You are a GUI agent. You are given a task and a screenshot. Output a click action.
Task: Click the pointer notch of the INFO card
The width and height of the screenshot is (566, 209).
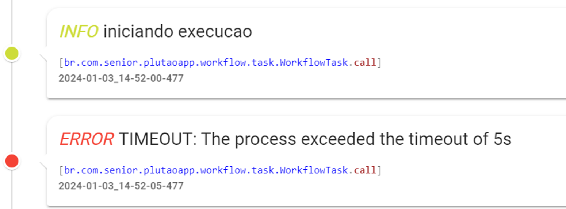[x=43, y=57]
